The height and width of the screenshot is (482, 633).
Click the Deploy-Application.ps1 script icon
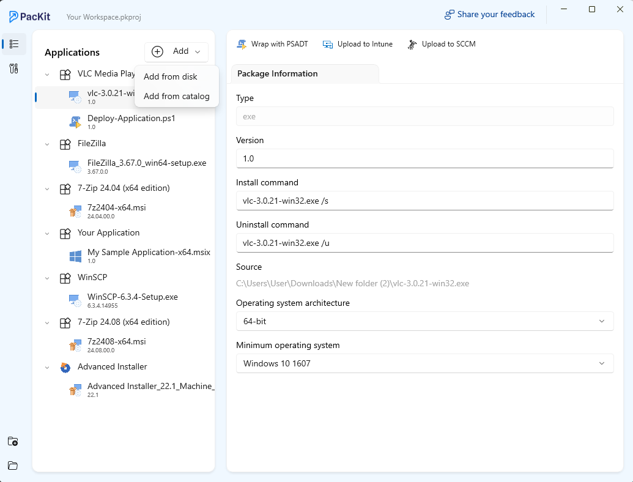(75, 122)
